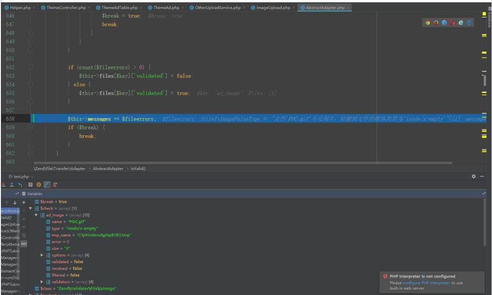
Task: Open page in Opera browser icon
Action: 452,23
